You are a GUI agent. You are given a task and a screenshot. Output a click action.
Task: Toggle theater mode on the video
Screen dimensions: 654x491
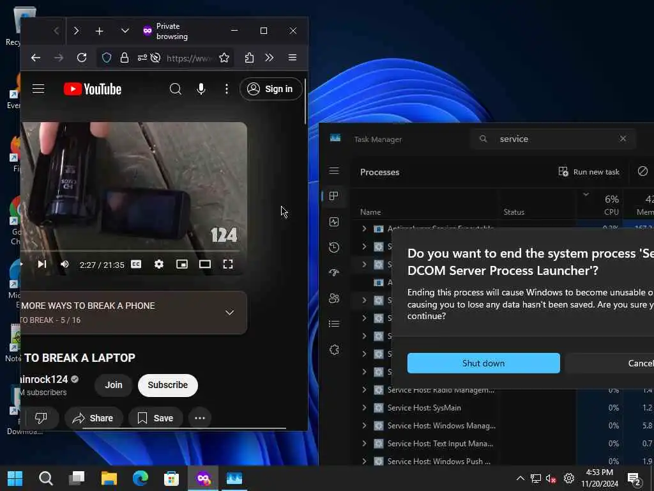[x=205, y=264]
